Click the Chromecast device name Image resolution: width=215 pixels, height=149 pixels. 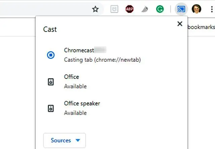tap(79, 50)
